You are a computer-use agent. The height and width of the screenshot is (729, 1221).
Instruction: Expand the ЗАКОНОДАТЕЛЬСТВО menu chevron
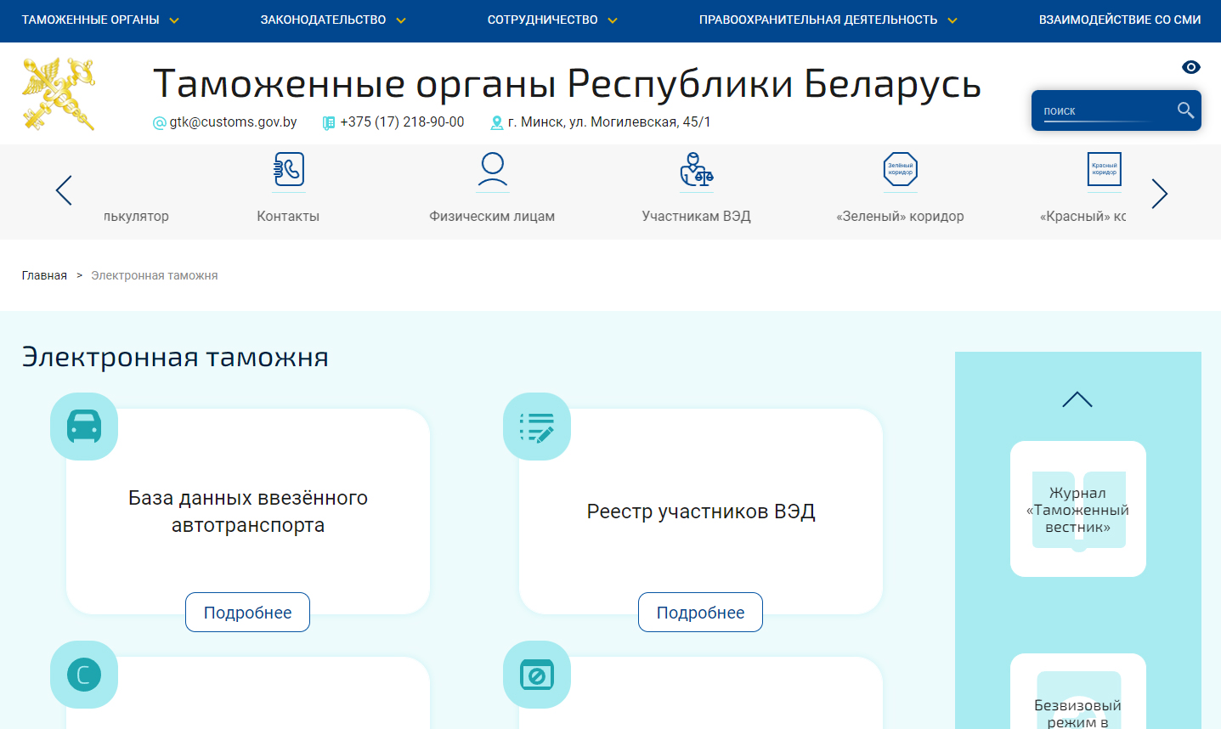(x=401, y=20)
